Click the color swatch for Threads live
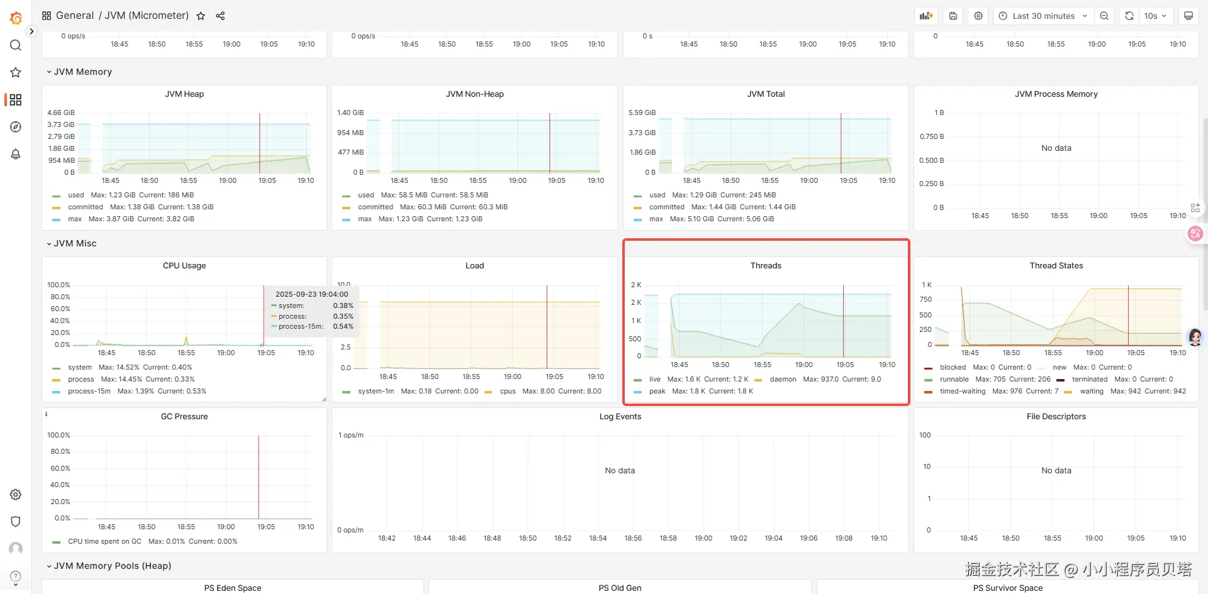Viewport: 1208px width, 594px height. (x=638, y=380)
